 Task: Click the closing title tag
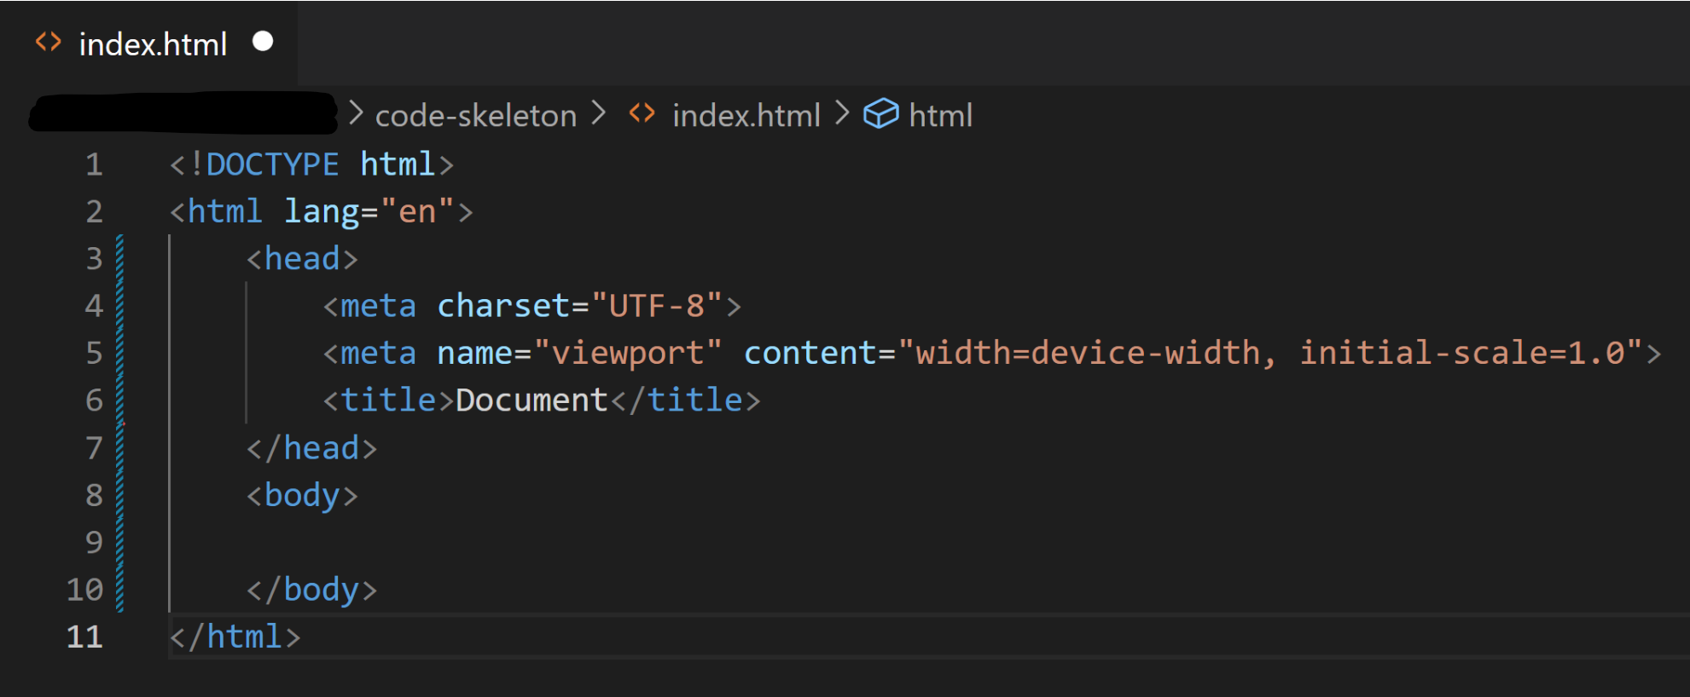(x=685, y=400)
